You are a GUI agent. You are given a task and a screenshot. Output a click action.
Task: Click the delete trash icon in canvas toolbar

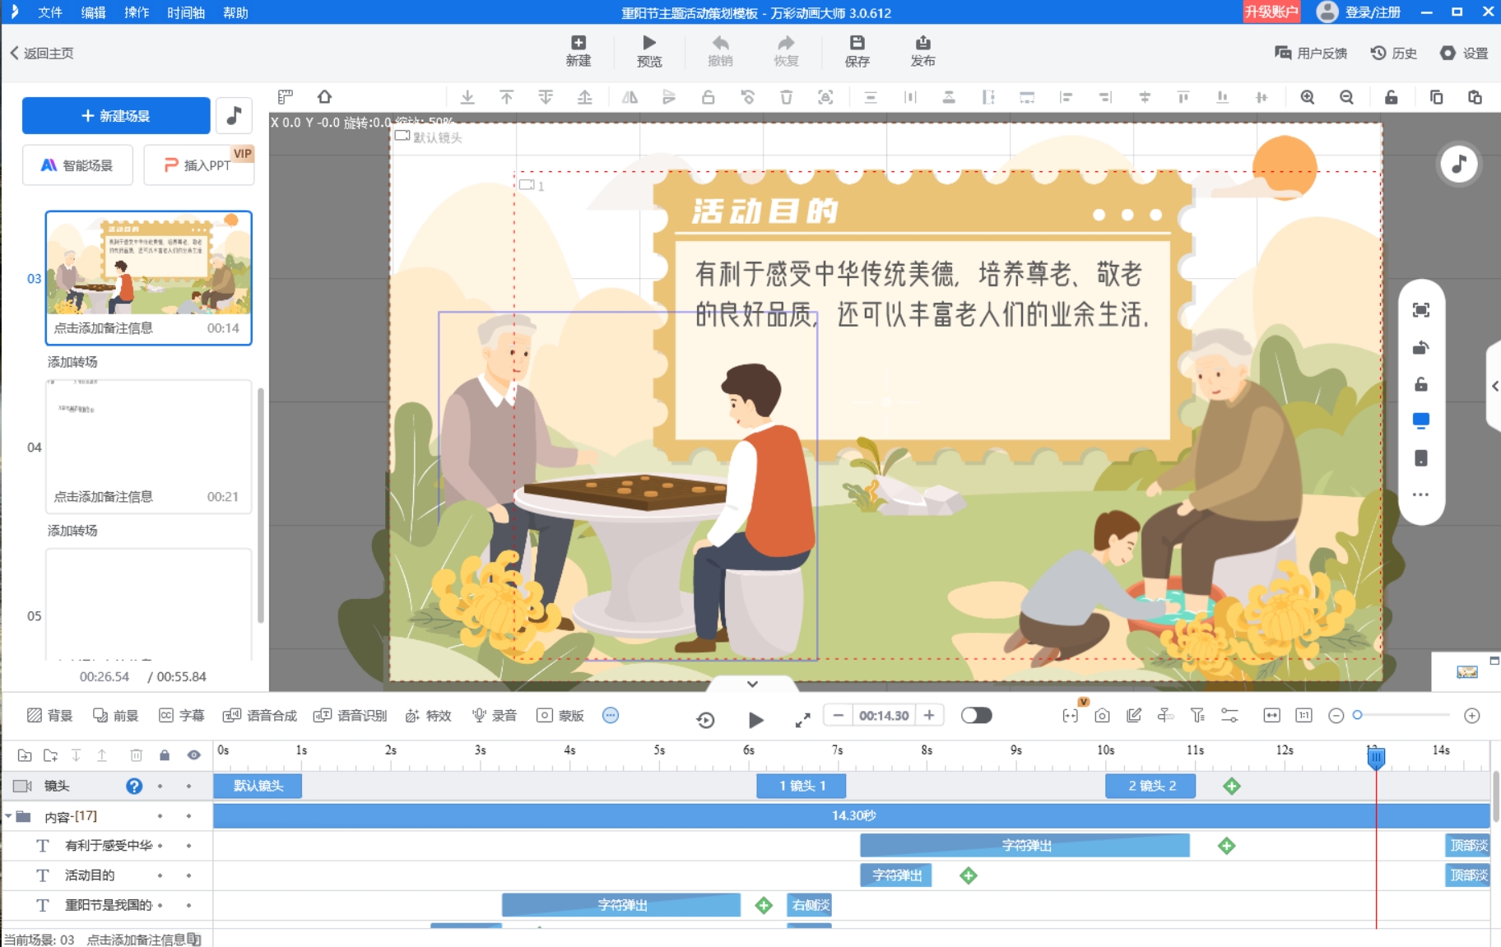coord(787,97)
